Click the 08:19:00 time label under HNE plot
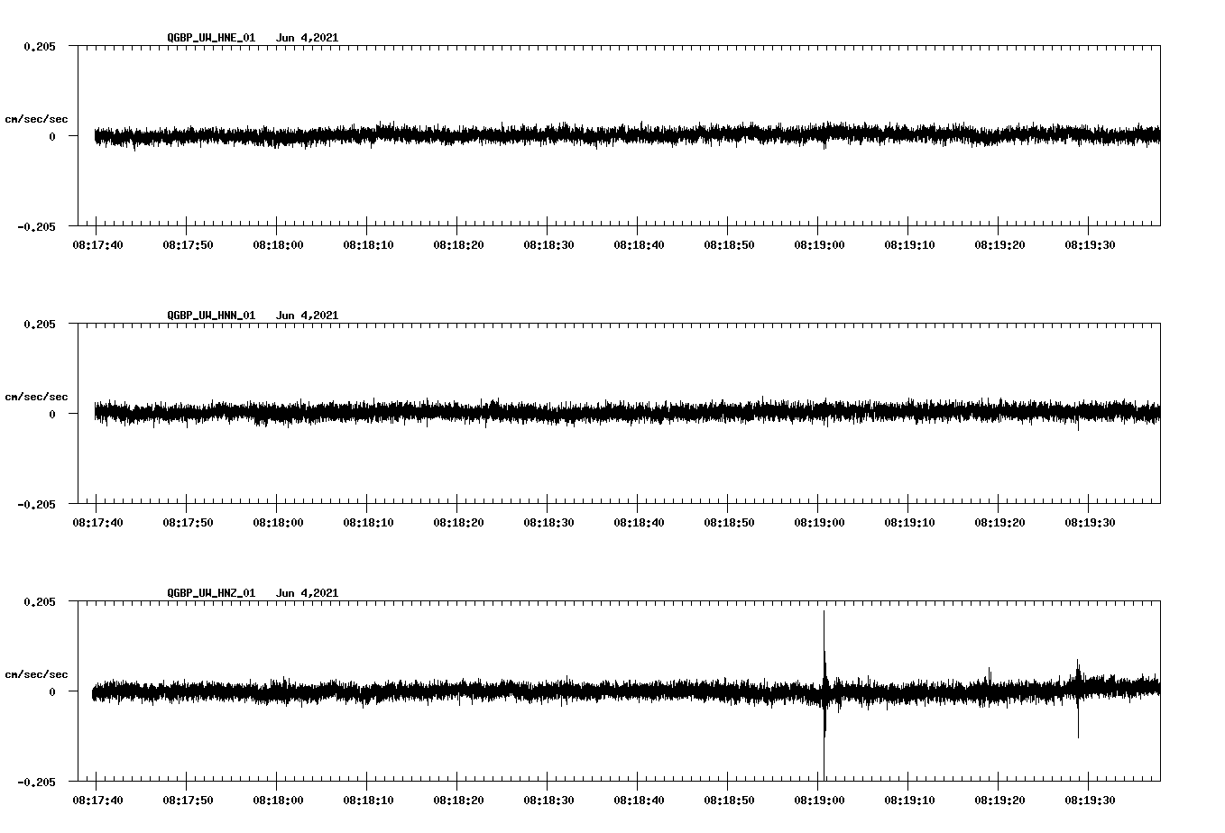The width and height of the screenshot is (1225, 833). pyautogui.click(x=820, y=245)
